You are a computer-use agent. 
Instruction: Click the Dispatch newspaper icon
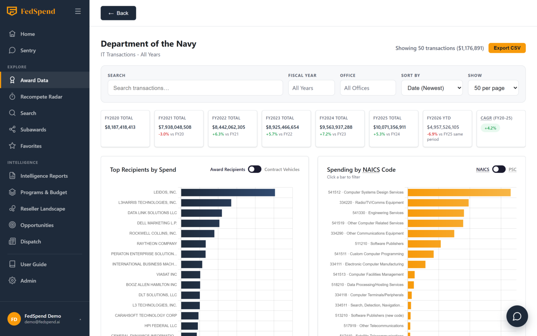click(x=12, y=241)
